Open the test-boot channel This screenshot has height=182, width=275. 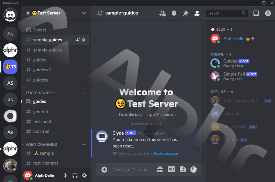pyautogui.click(x=56, y=121)
